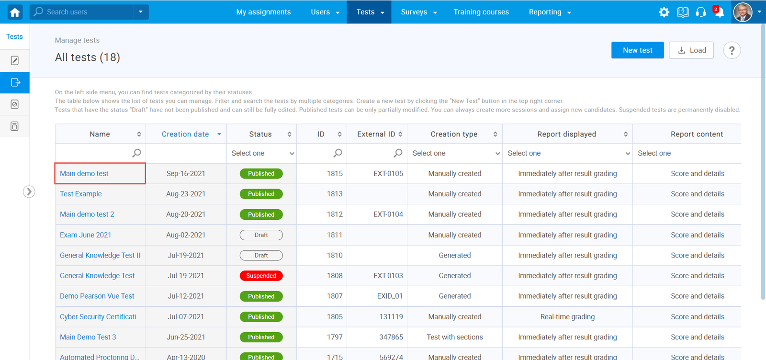Image resolution: width=766 pixels, height=360 pixels.
Task: Open the Status filter dropdown
Action: [261, 153]
